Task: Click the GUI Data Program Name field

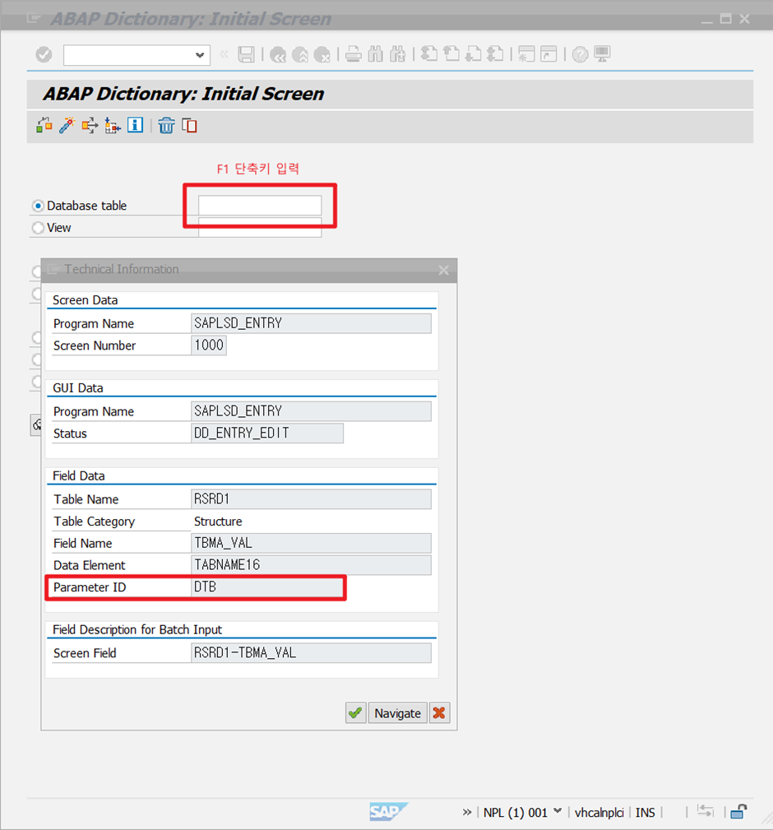Action: coord(311,411)
